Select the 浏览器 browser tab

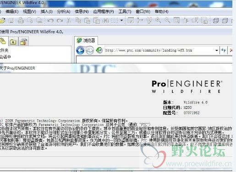tap(86, 41)
